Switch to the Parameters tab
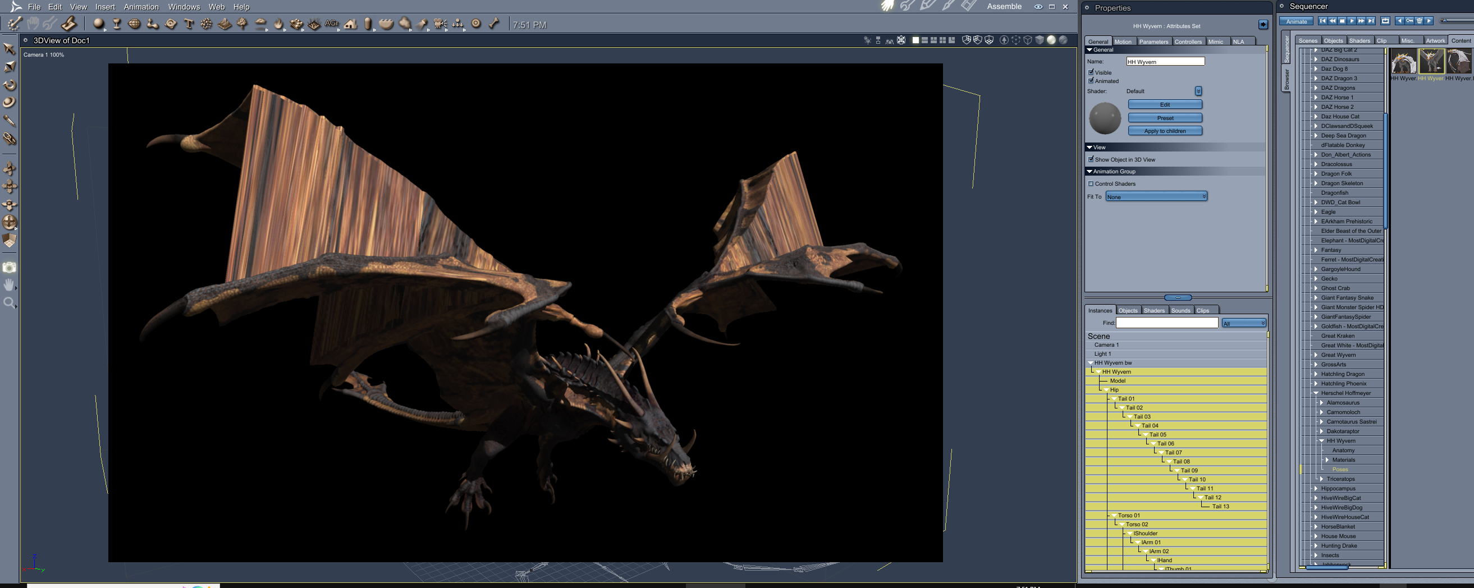 [x=1153, y=41]
